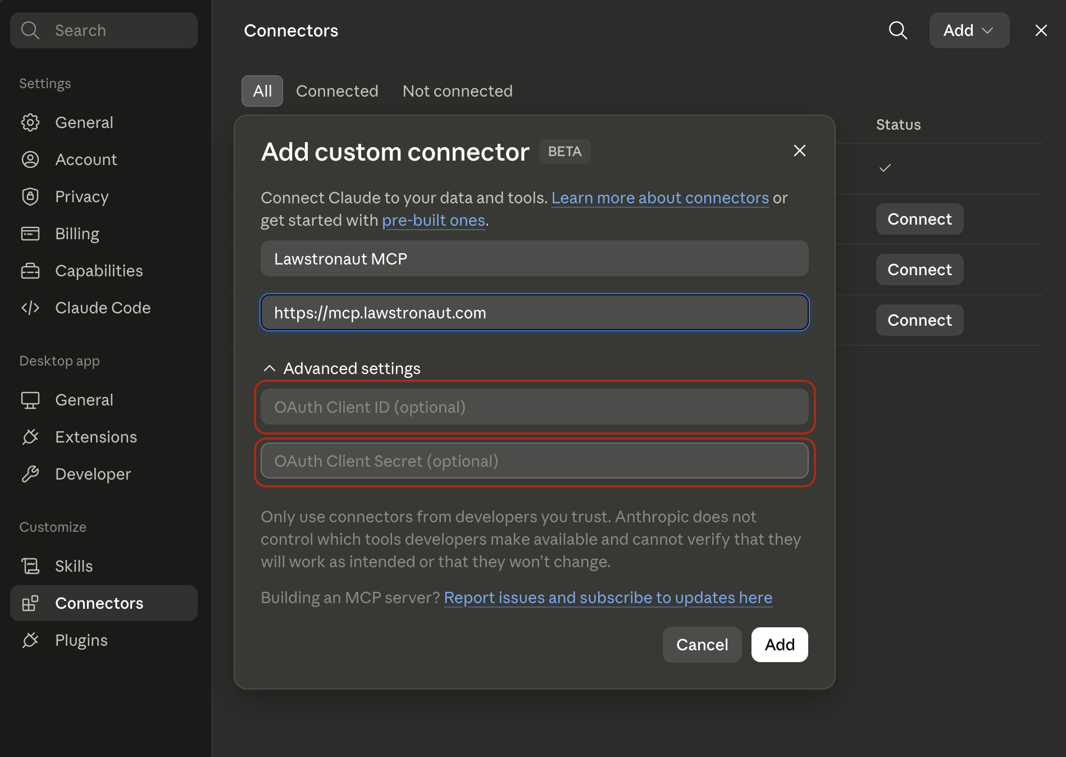Open the Claude Code settings page
This screenshot has width=1066, height=757.
click(x=103, y=308)
